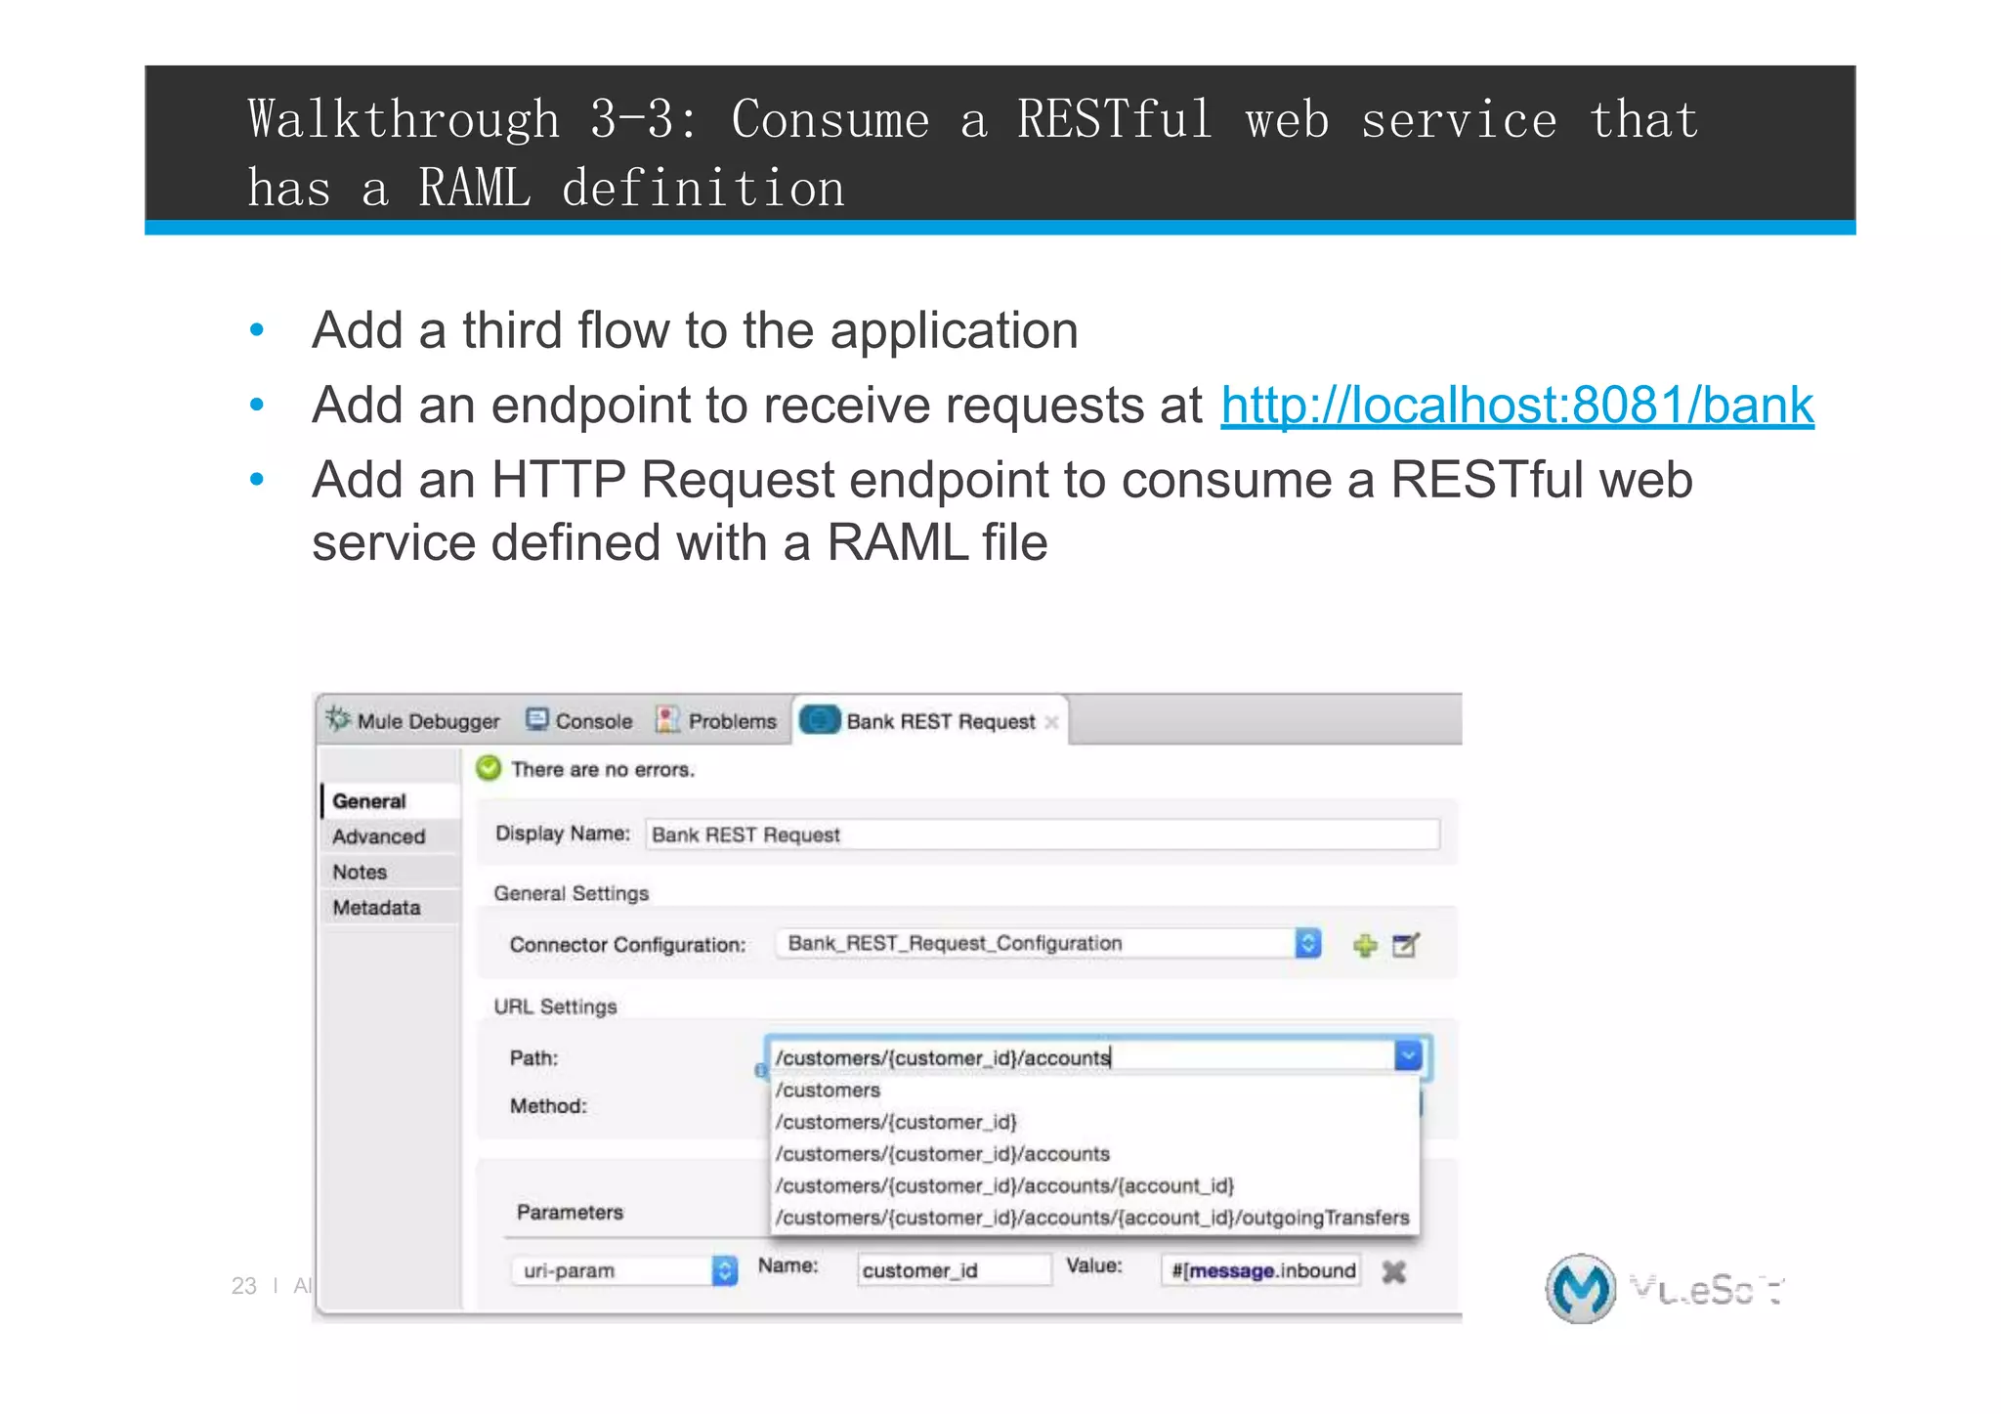Click the green no-errors checkmark icon
2001x1414 pixels.
click(489, 768)
